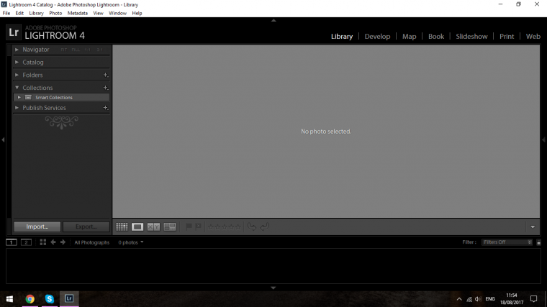Viewport: 547px width, 307px height.
Task: Open the View menu
Action: click(98, 13)
